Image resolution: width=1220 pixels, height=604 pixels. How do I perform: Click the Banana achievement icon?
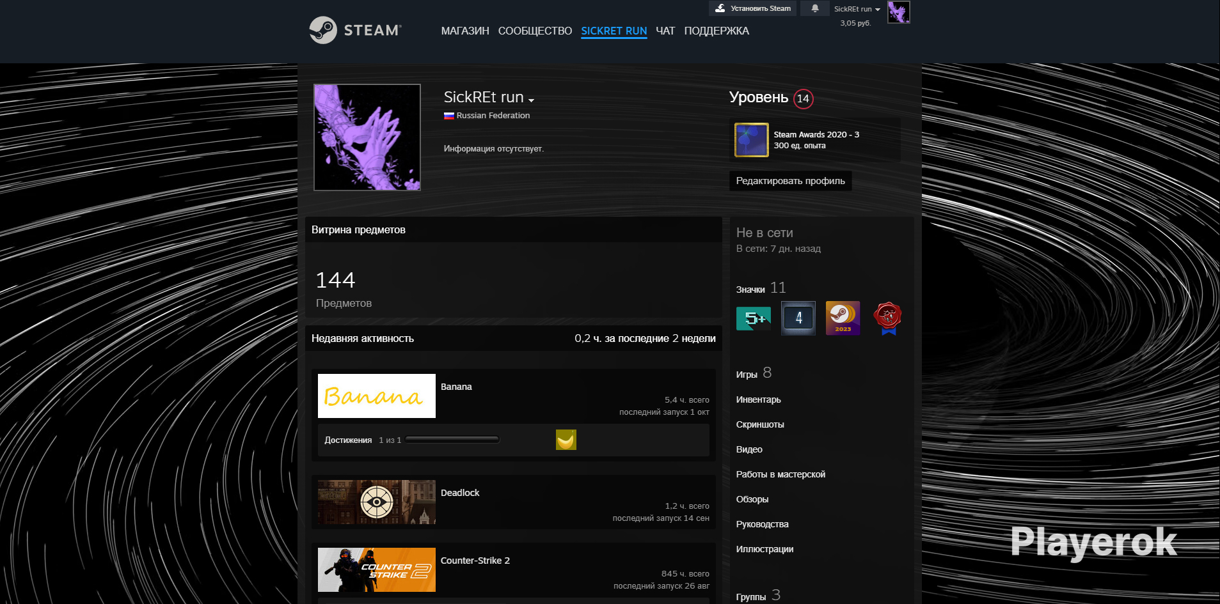[566, 440]
